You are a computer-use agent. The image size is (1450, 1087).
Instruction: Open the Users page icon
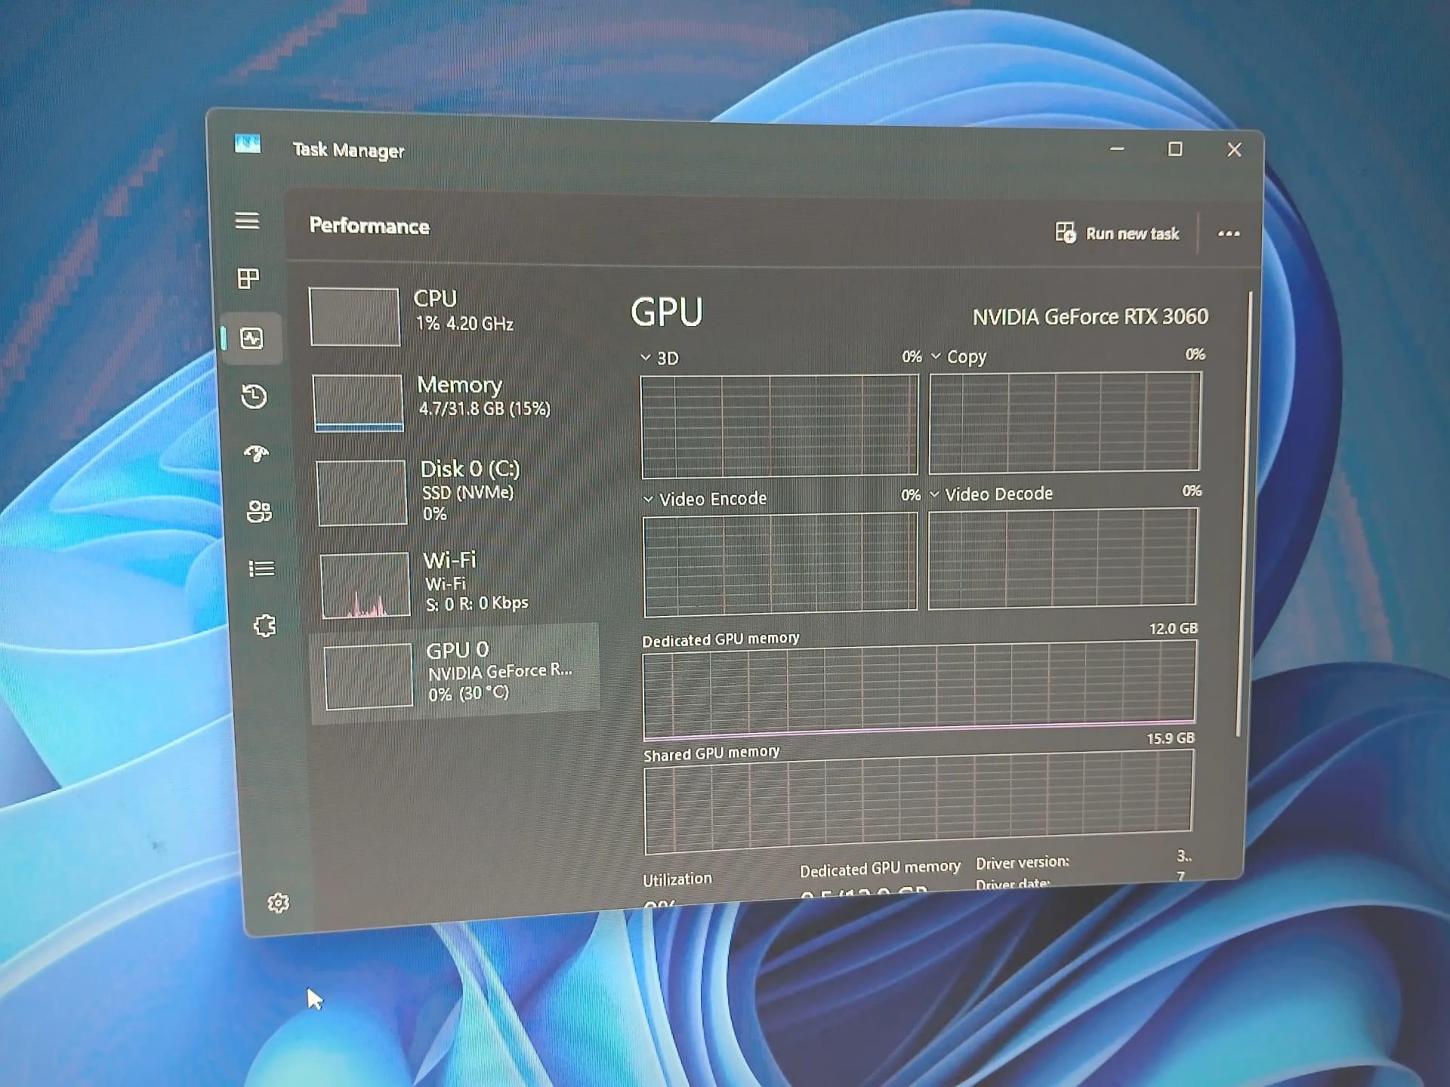[x=259, y=511]
